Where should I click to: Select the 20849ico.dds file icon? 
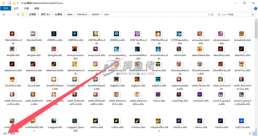[x=54, y=34]
